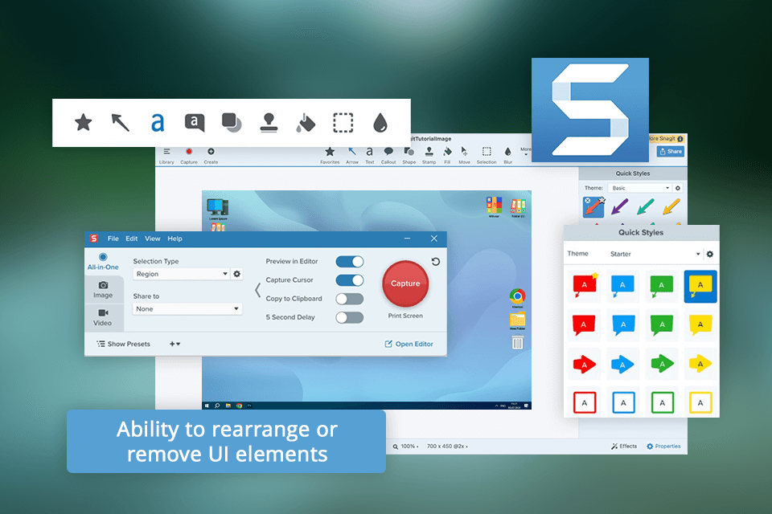This screenshot has width=772, height=514.
Task: Click the Open Editor link
Action: [x=409, y=345]
